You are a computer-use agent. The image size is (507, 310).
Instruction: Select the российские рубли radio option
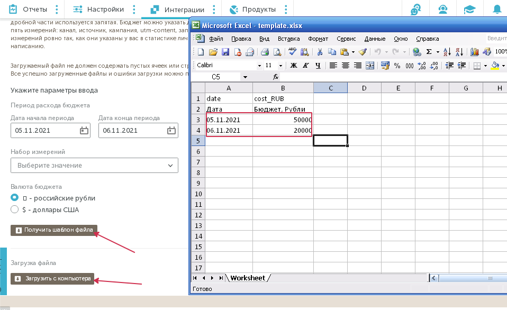click(15, 198)
